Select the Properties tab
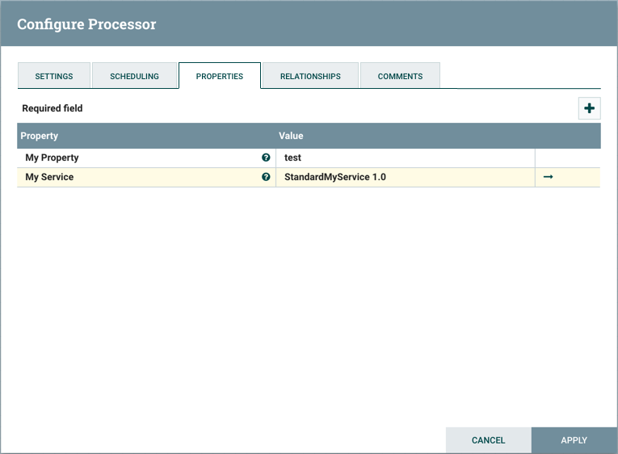 tap(220, 76)
